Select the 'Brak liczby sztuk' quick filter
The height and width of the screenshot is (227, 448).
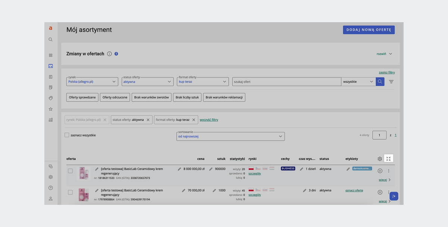click(187, 97)
